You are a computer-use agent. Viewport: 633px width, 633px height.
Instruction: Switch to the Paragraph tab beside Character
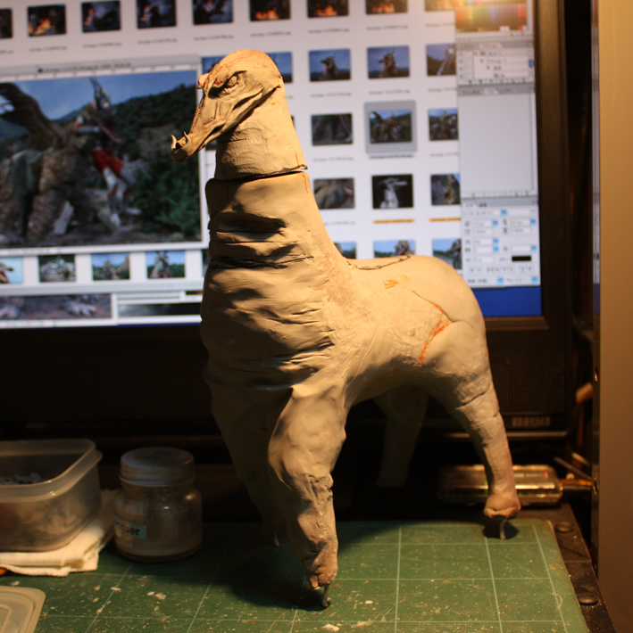[483, 205]
